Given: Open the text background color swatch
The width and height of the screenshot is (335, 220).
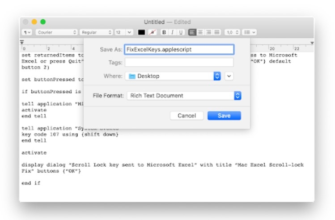Looking at the screenshot, I should point(153,32).
